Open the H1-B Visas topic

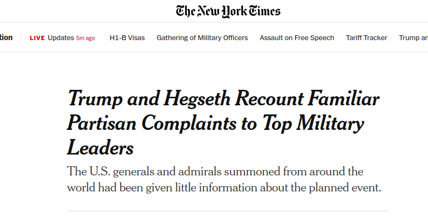pyautogui.click(x=126, y=38)
